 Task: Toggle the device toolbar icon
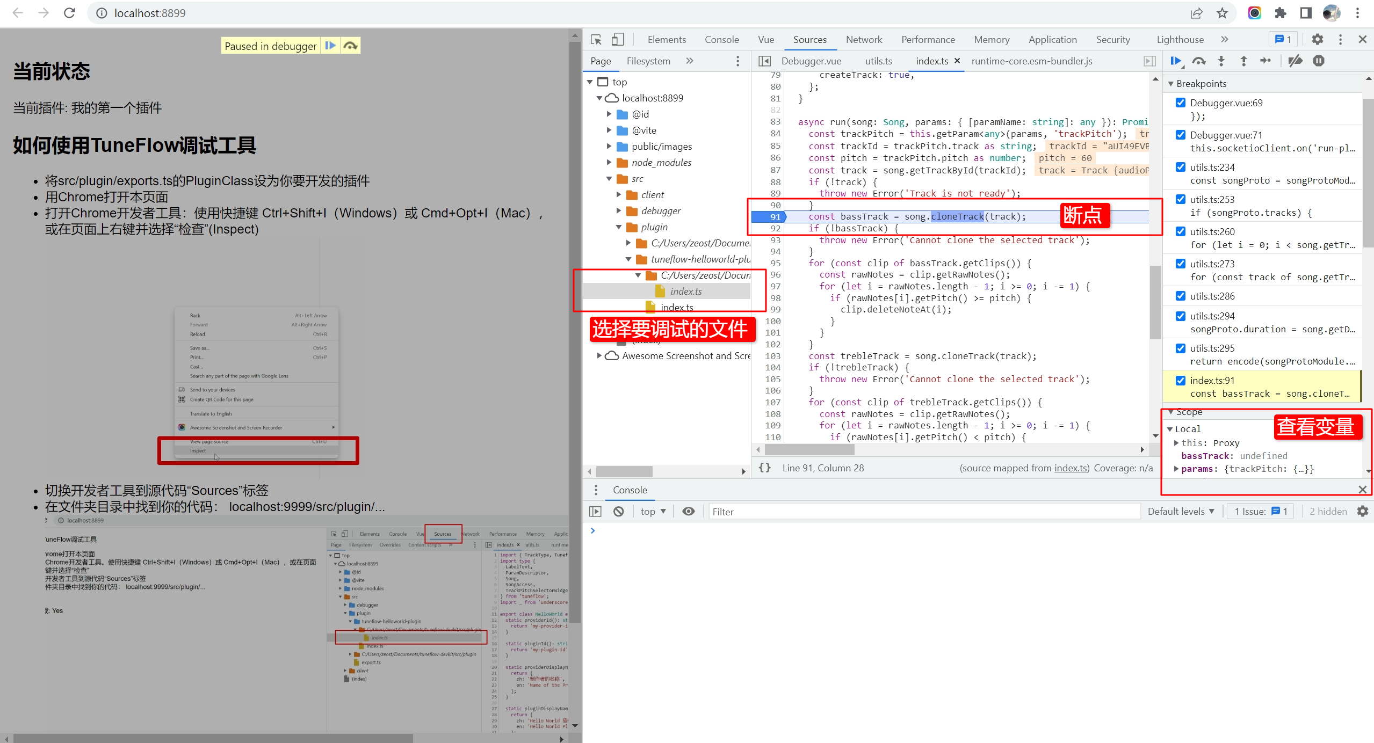(618, 40)
